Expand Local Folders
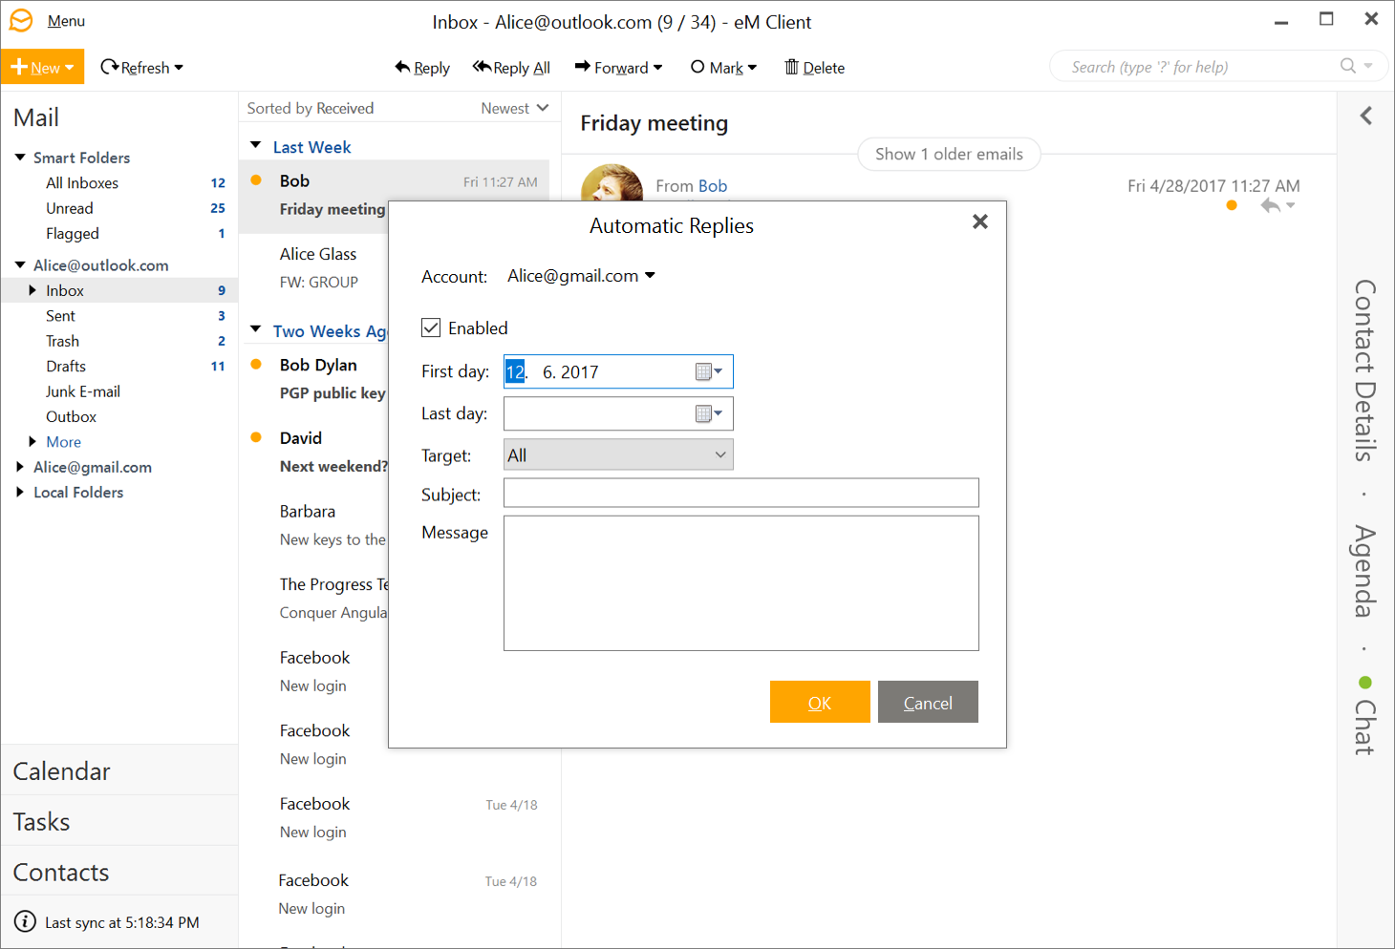 click(x=20, y=493)
